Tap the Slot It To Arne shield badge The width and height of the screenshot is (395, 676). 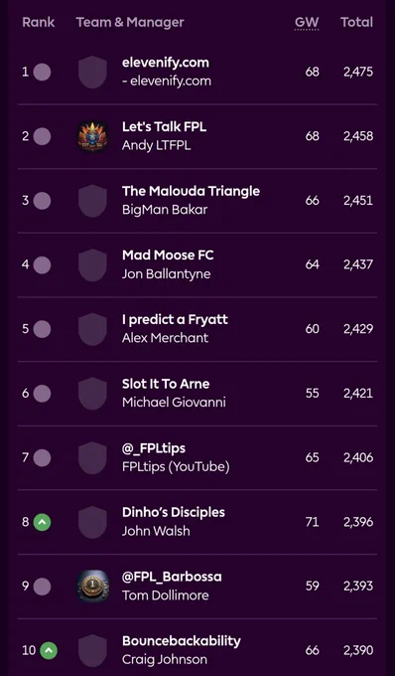coord(92,394)
